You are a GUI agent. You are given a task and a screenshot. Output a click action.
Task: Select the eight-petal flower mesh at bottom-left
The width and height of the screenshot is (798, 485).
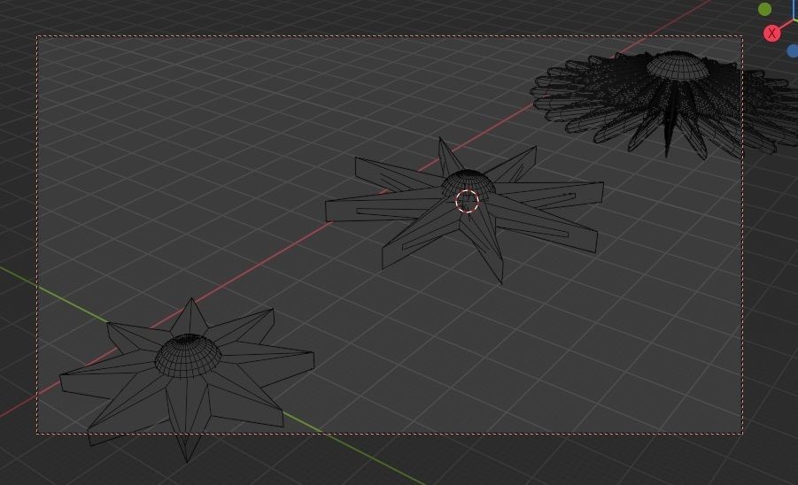(187, 379)
